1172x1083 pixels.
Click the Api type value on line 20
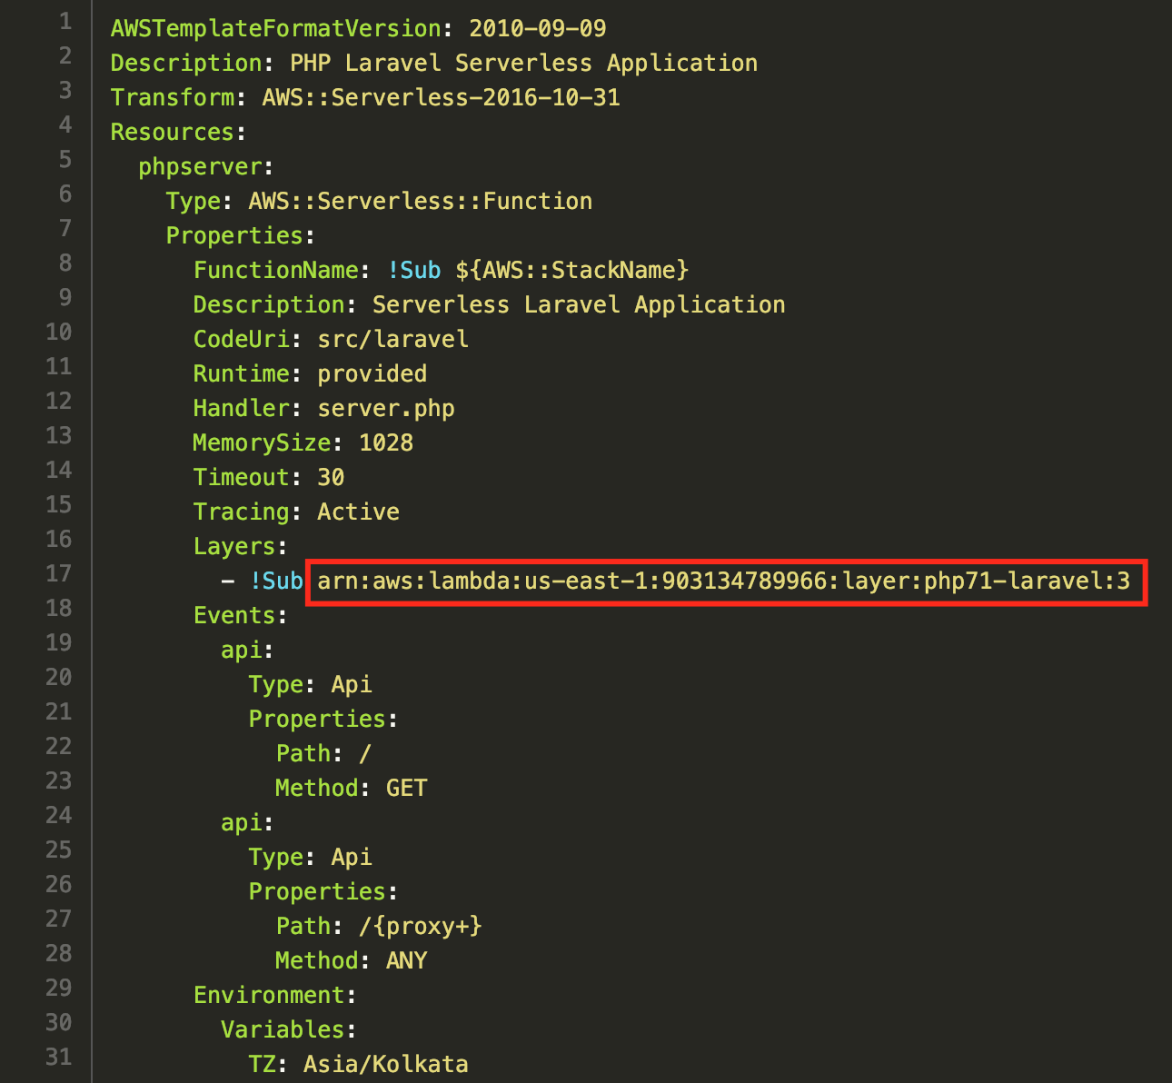352,684
